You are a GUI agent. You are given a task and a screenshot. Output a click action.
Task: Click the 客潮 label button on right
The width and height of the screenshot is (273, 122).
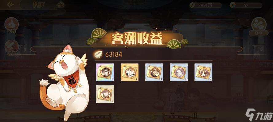(x=259, y=33)
